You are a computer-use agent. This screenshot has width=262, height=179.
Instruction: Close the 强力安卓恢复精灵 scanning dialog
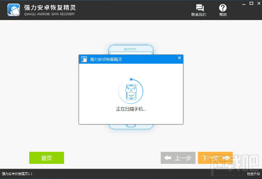click(179, 58)
